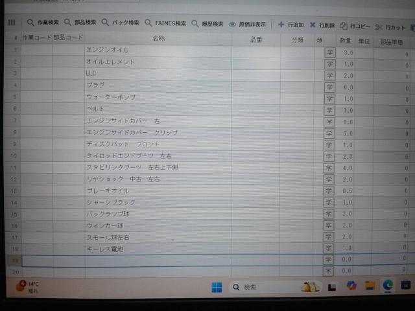415x311 pixels.
Task: Toggle 学 button on the ブレーキオイル row
Action: [x=329, y=190]
